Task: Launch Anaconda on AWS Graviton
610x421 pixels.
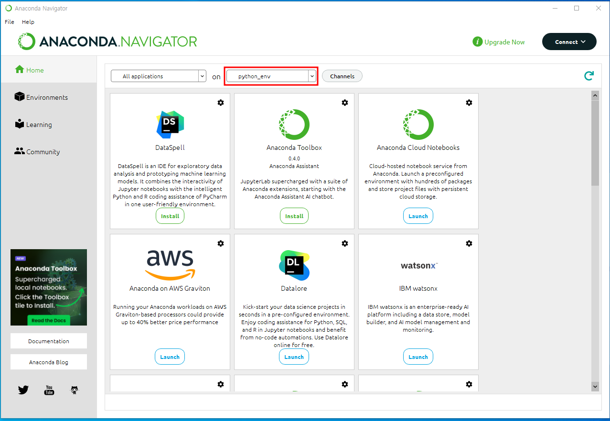Action: coord(170,357)
